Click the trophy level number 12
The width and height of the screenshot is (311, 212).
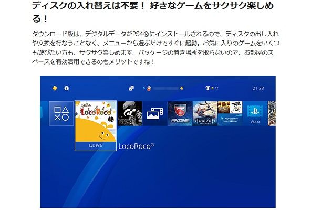coord(216,88)
